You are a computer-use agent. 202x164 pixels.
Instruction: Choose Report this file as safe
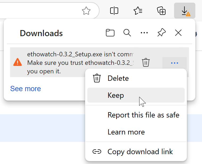click(x=143, y=115)
